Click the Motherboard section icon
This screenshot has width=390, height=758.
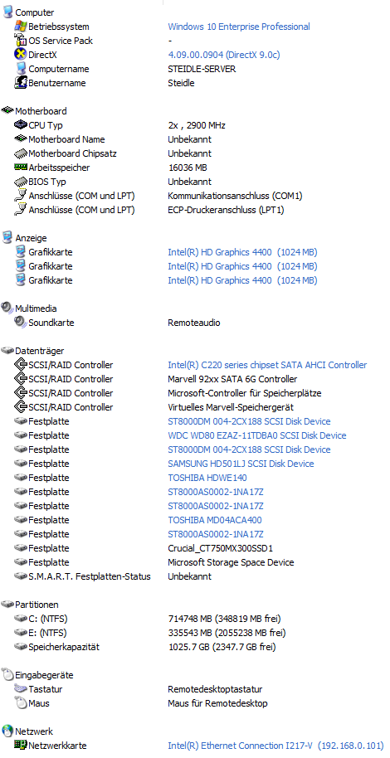point(7,110)
